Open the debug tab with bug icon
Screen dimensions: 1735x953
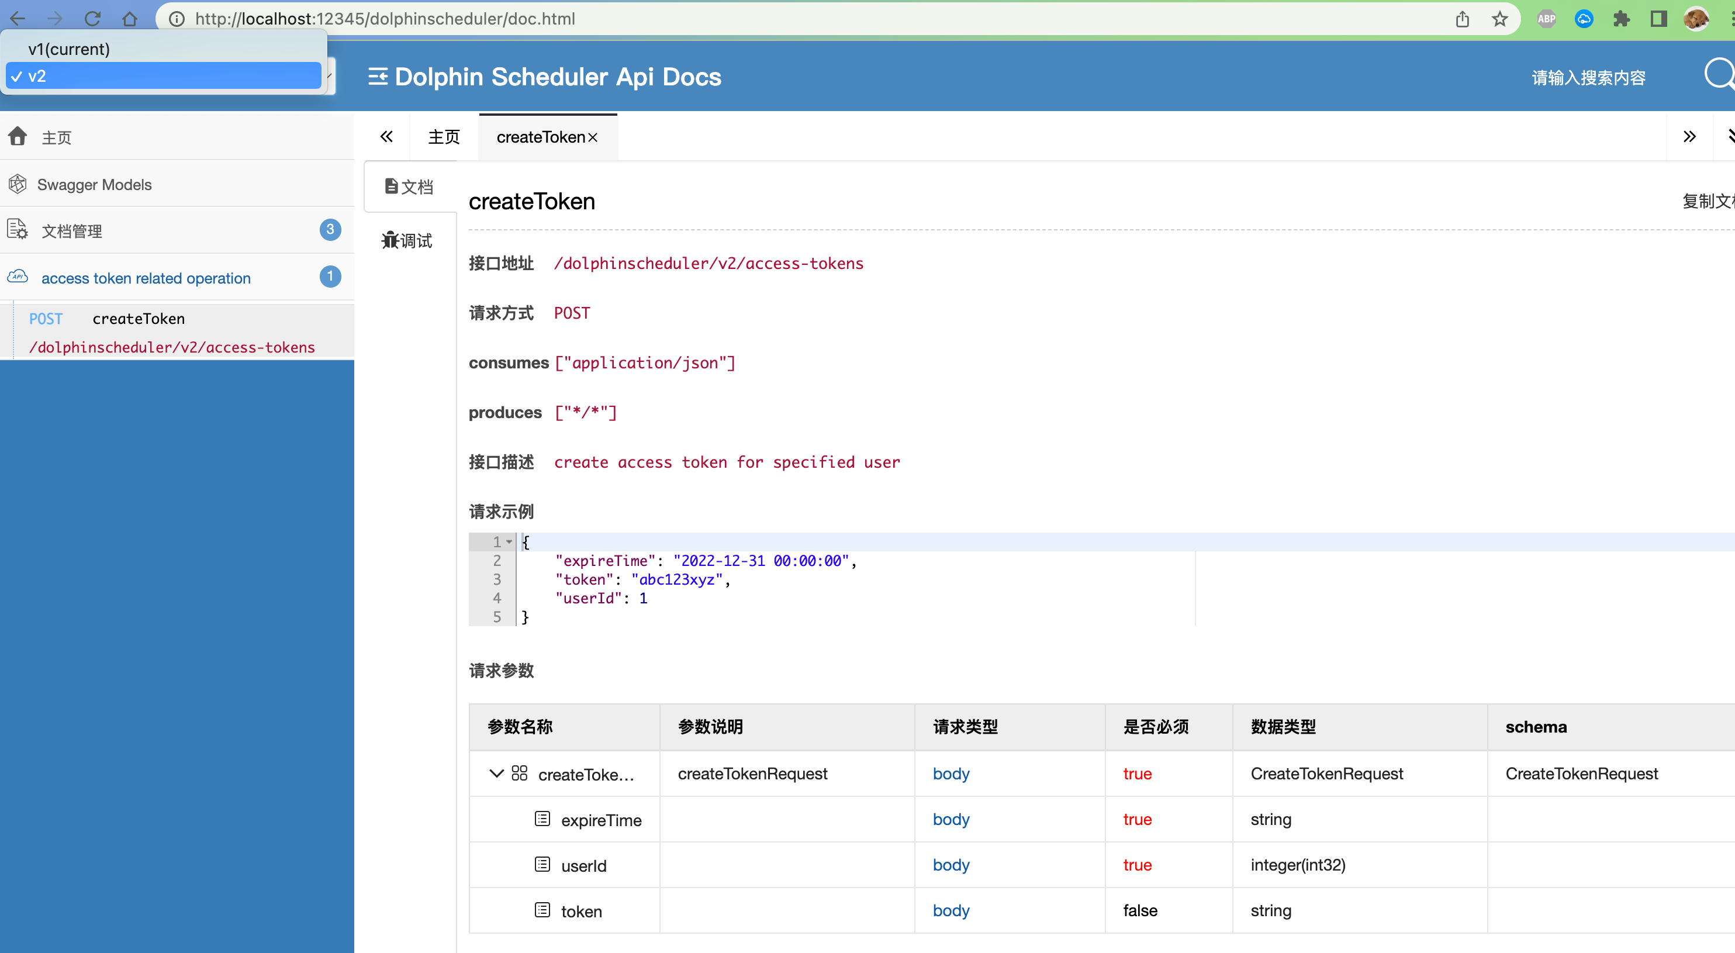[x=407, y=240]
